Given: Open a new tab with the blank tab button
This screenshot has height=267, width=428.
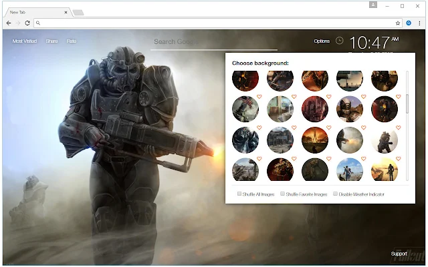Looking at the screenshot, I should (x=78, y=13).
